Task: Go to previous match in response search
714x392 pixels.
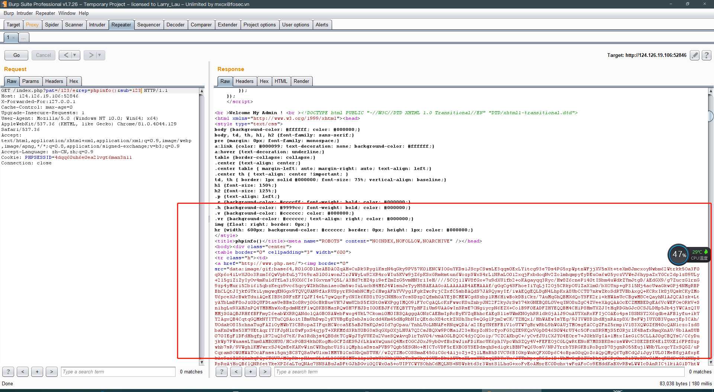Action: [x=236, y=372]
